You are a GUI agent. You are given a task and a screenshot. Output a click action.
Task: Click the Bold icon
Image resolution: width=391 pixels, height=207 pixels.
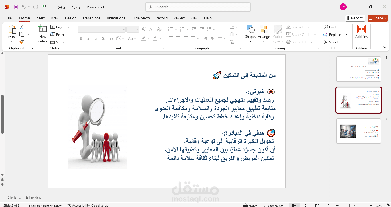81,38
